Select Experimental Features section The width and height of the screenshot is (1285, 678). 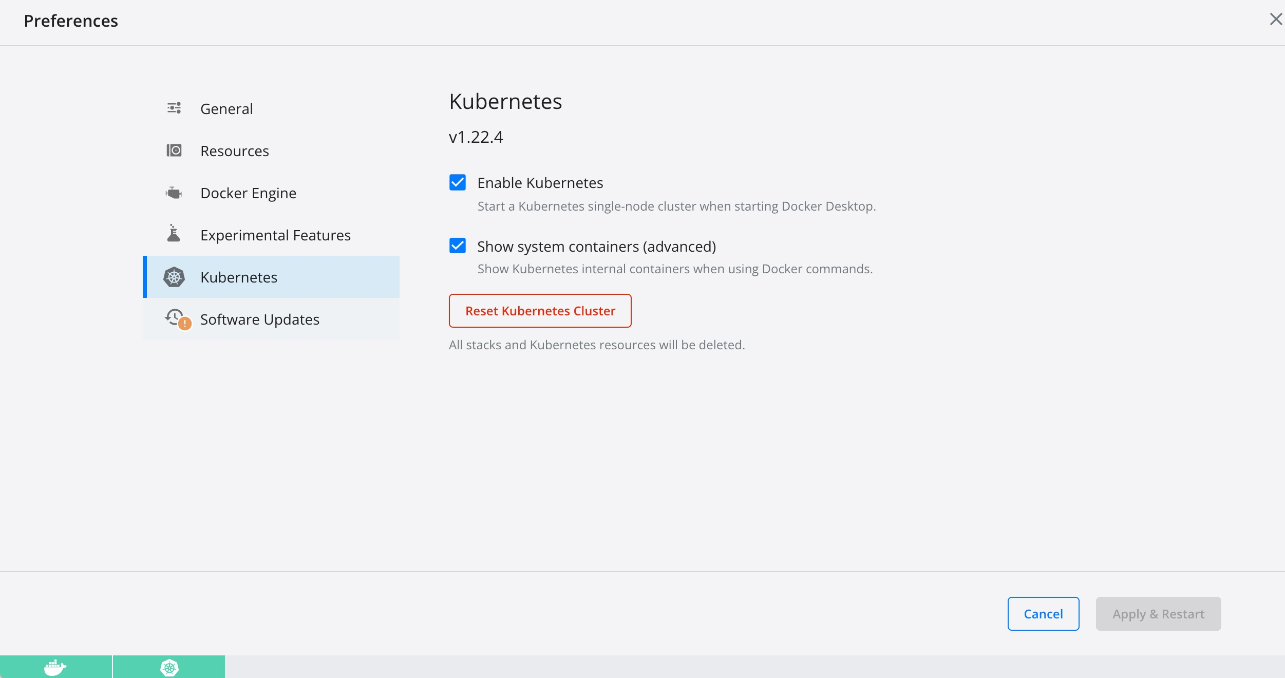click(x=275, y=235)
